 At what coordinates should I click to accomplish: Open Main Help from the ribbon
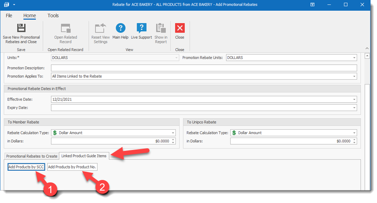[120, 28]
